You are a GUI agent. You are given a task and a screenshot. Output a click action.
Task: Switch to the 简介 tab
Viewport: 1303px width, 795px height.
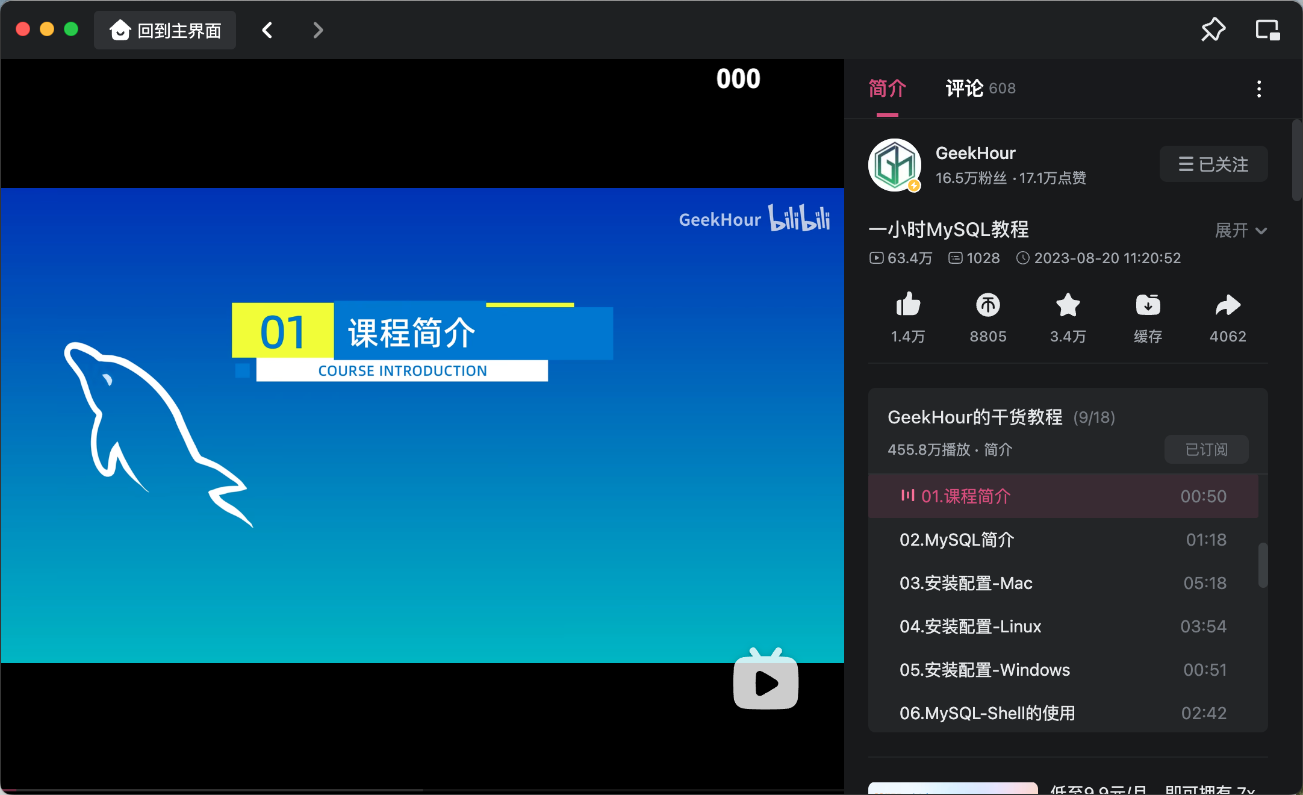click(x=887, y=89)
